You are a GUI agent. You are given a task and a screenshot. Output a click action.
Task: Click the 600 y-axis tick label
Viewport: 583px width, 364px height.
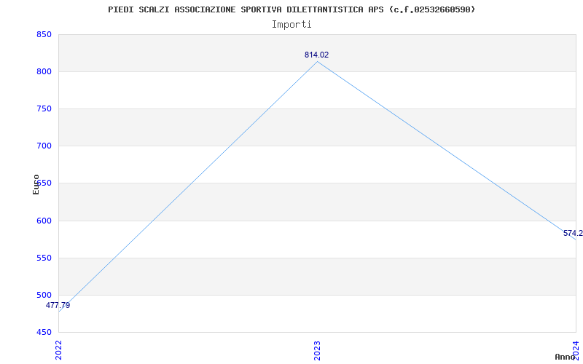coord(44,221)
